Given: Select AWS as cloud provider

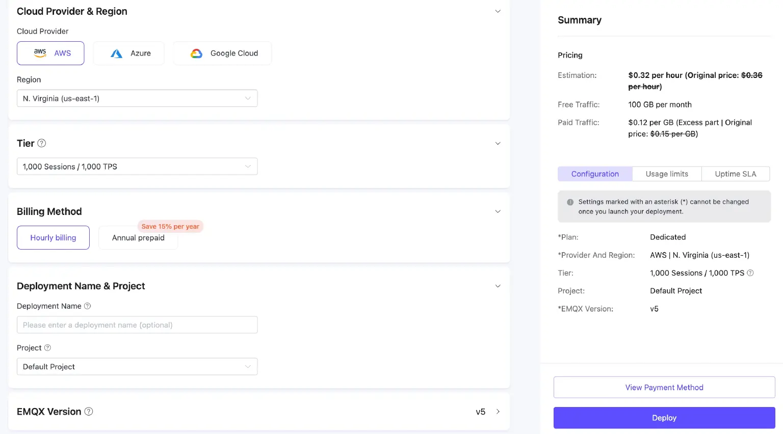Looking at the screenshot, I should (x=50, y=53).
